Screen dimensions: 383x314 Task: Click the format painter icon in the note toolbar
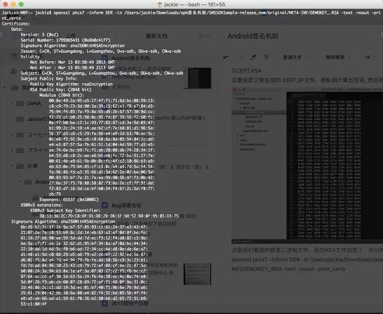point(266,57)
